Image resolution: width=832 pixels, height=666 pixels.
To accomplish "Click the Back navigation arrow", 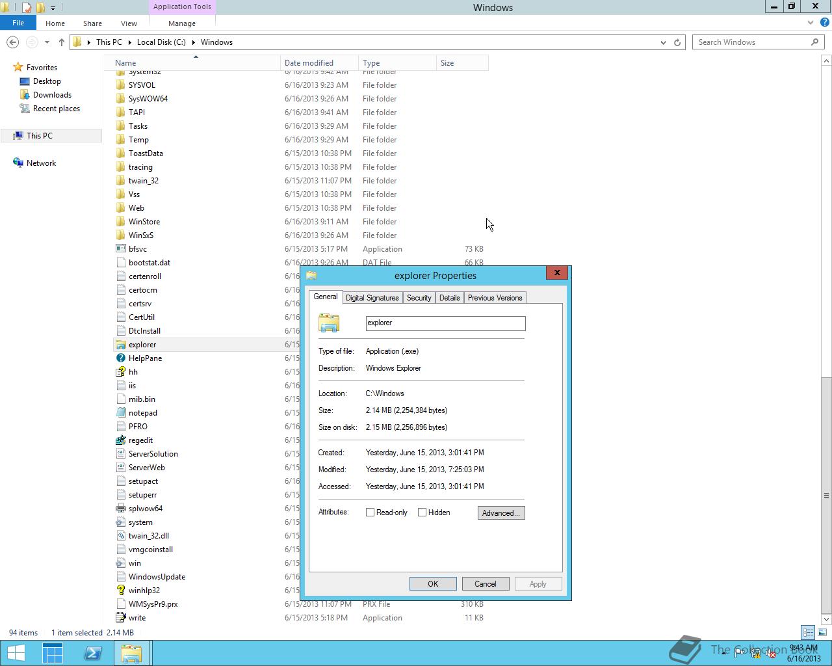I will [x=12, y=42].
